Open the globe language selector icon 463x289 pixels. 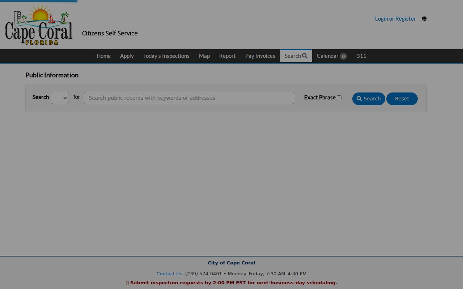[x=424, y=19]
